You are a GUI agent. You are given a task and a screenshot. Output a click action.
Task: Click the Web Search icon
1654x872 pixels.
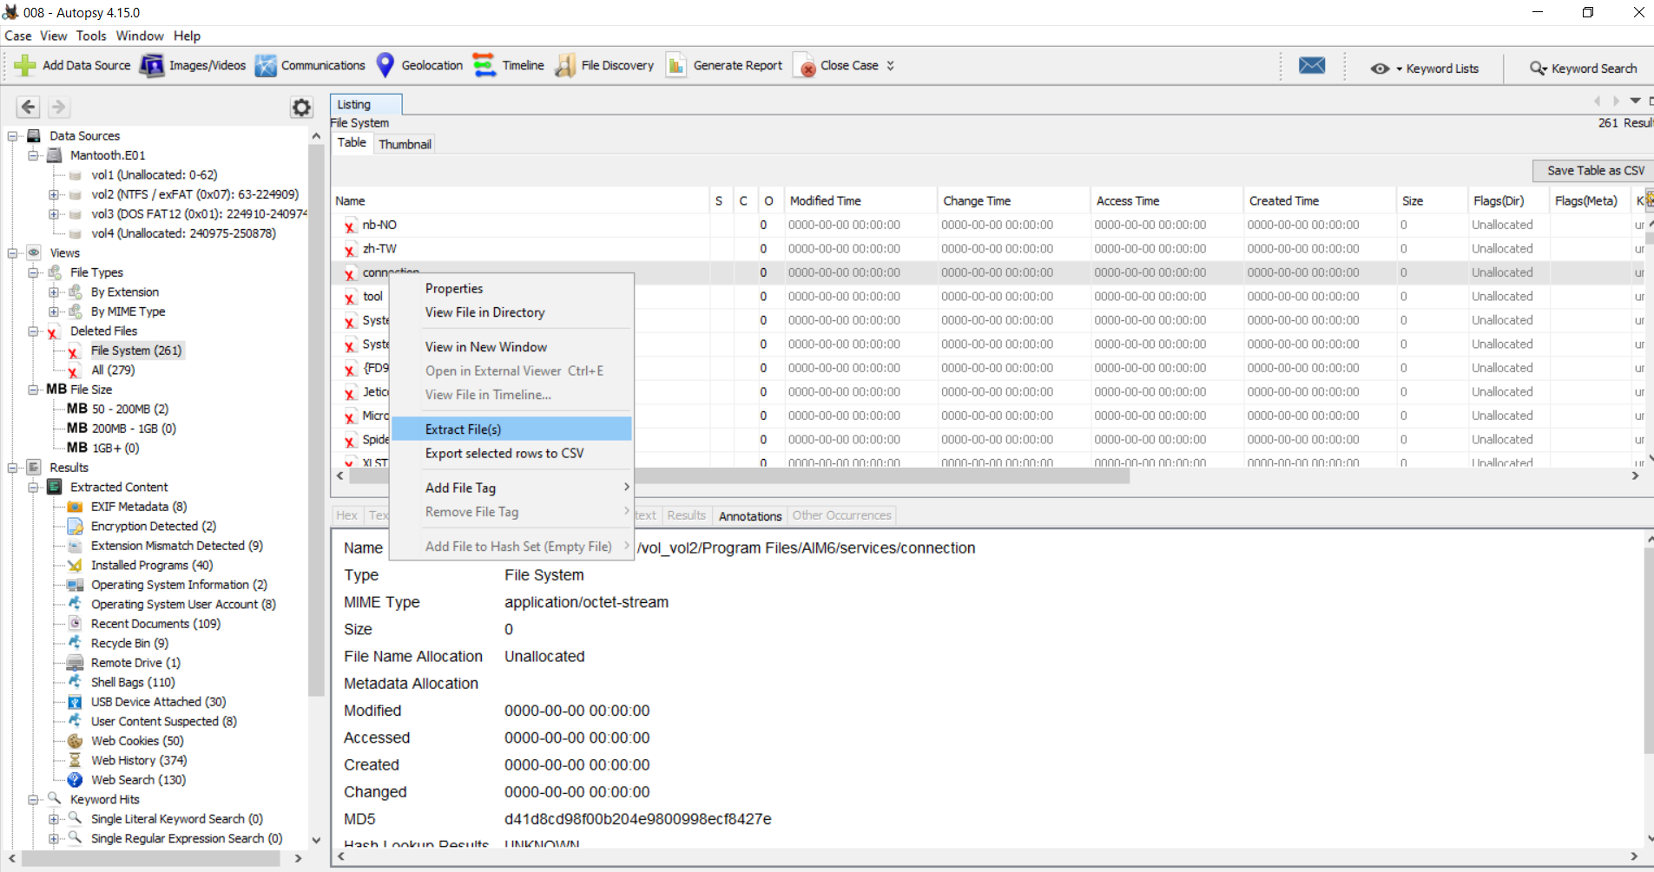(x=76, y=780)
